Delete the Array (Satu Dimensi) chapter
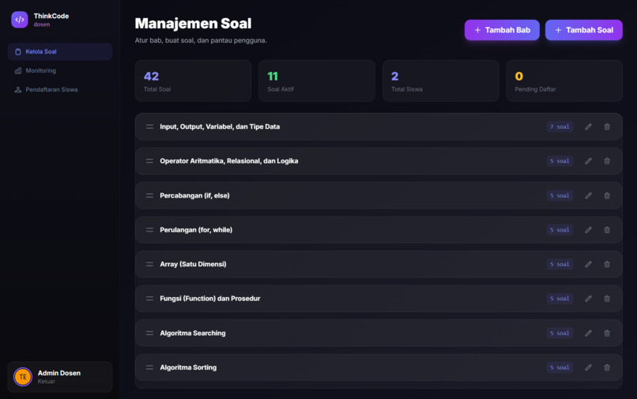 click(x=607, y=264)
